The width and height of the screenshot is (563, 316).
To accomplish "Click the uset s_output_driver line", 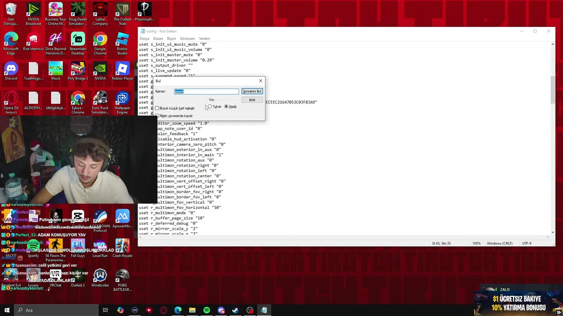I will click(x=166, y=65).
